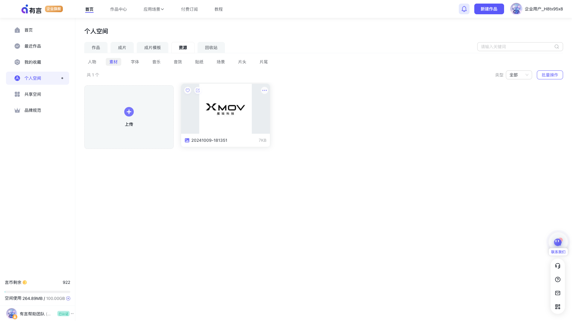The image size is (572, 321).
Task: Click the 新建作品 button
Action: (x=489, y=9)
